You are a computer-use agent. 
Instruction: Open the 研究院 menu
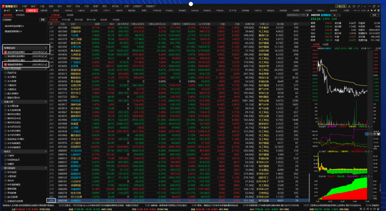[x=116, y=6]
